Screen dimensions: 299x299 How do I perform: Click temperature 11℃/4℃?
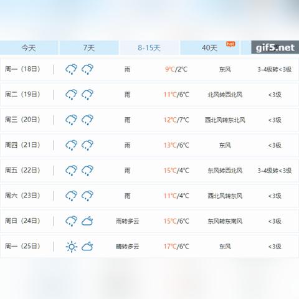(176, 196)
